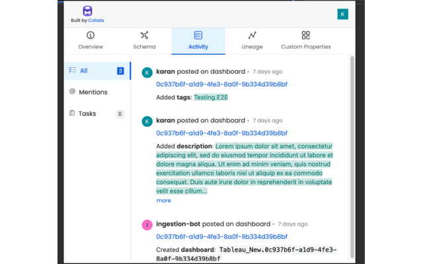Click karan's avatar on the description post
This screenshot has width=423, height=264.
(x=147, y=121)
